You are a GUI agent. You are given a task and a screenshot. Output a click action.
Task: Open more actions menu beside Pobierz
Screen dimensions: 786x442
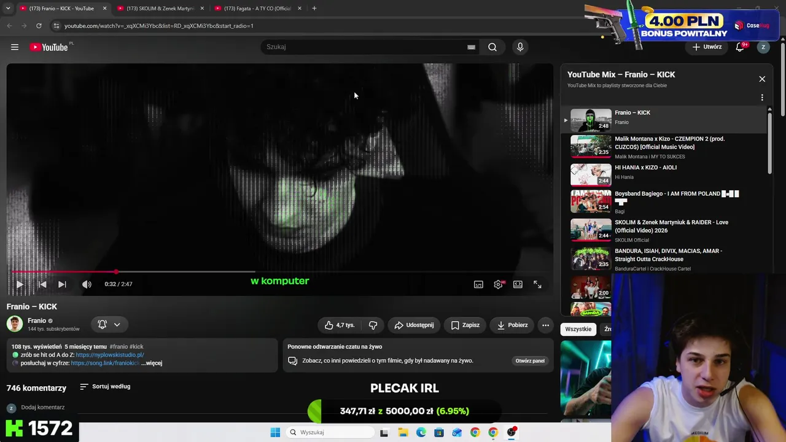click(x=545, y=325)
